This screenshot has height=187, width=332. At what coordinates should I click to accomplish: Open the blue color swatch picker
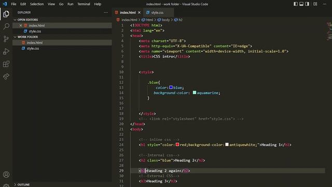(x=171, y=87)
